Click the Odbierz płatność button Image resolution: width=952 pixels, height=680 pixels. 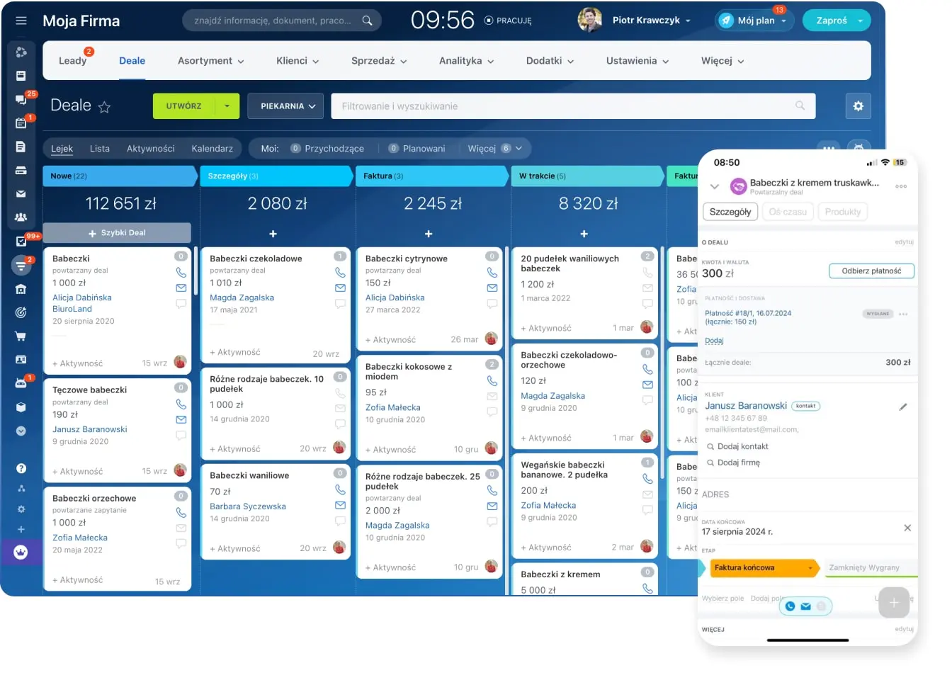click(871, 271)
